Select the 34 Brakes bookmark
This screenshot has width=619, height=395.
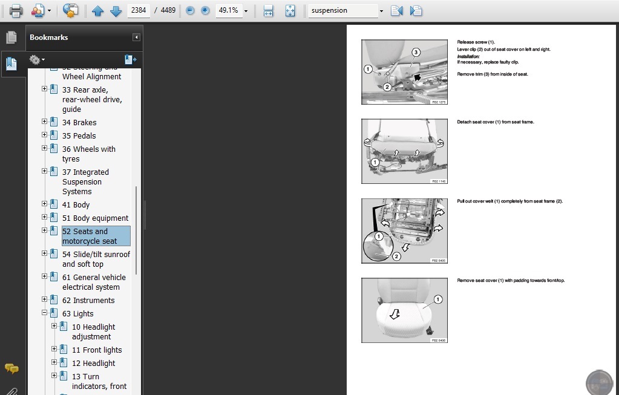[x=79, y=122]
